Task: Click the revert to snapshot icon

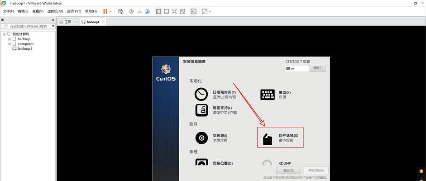Action: 139,11
